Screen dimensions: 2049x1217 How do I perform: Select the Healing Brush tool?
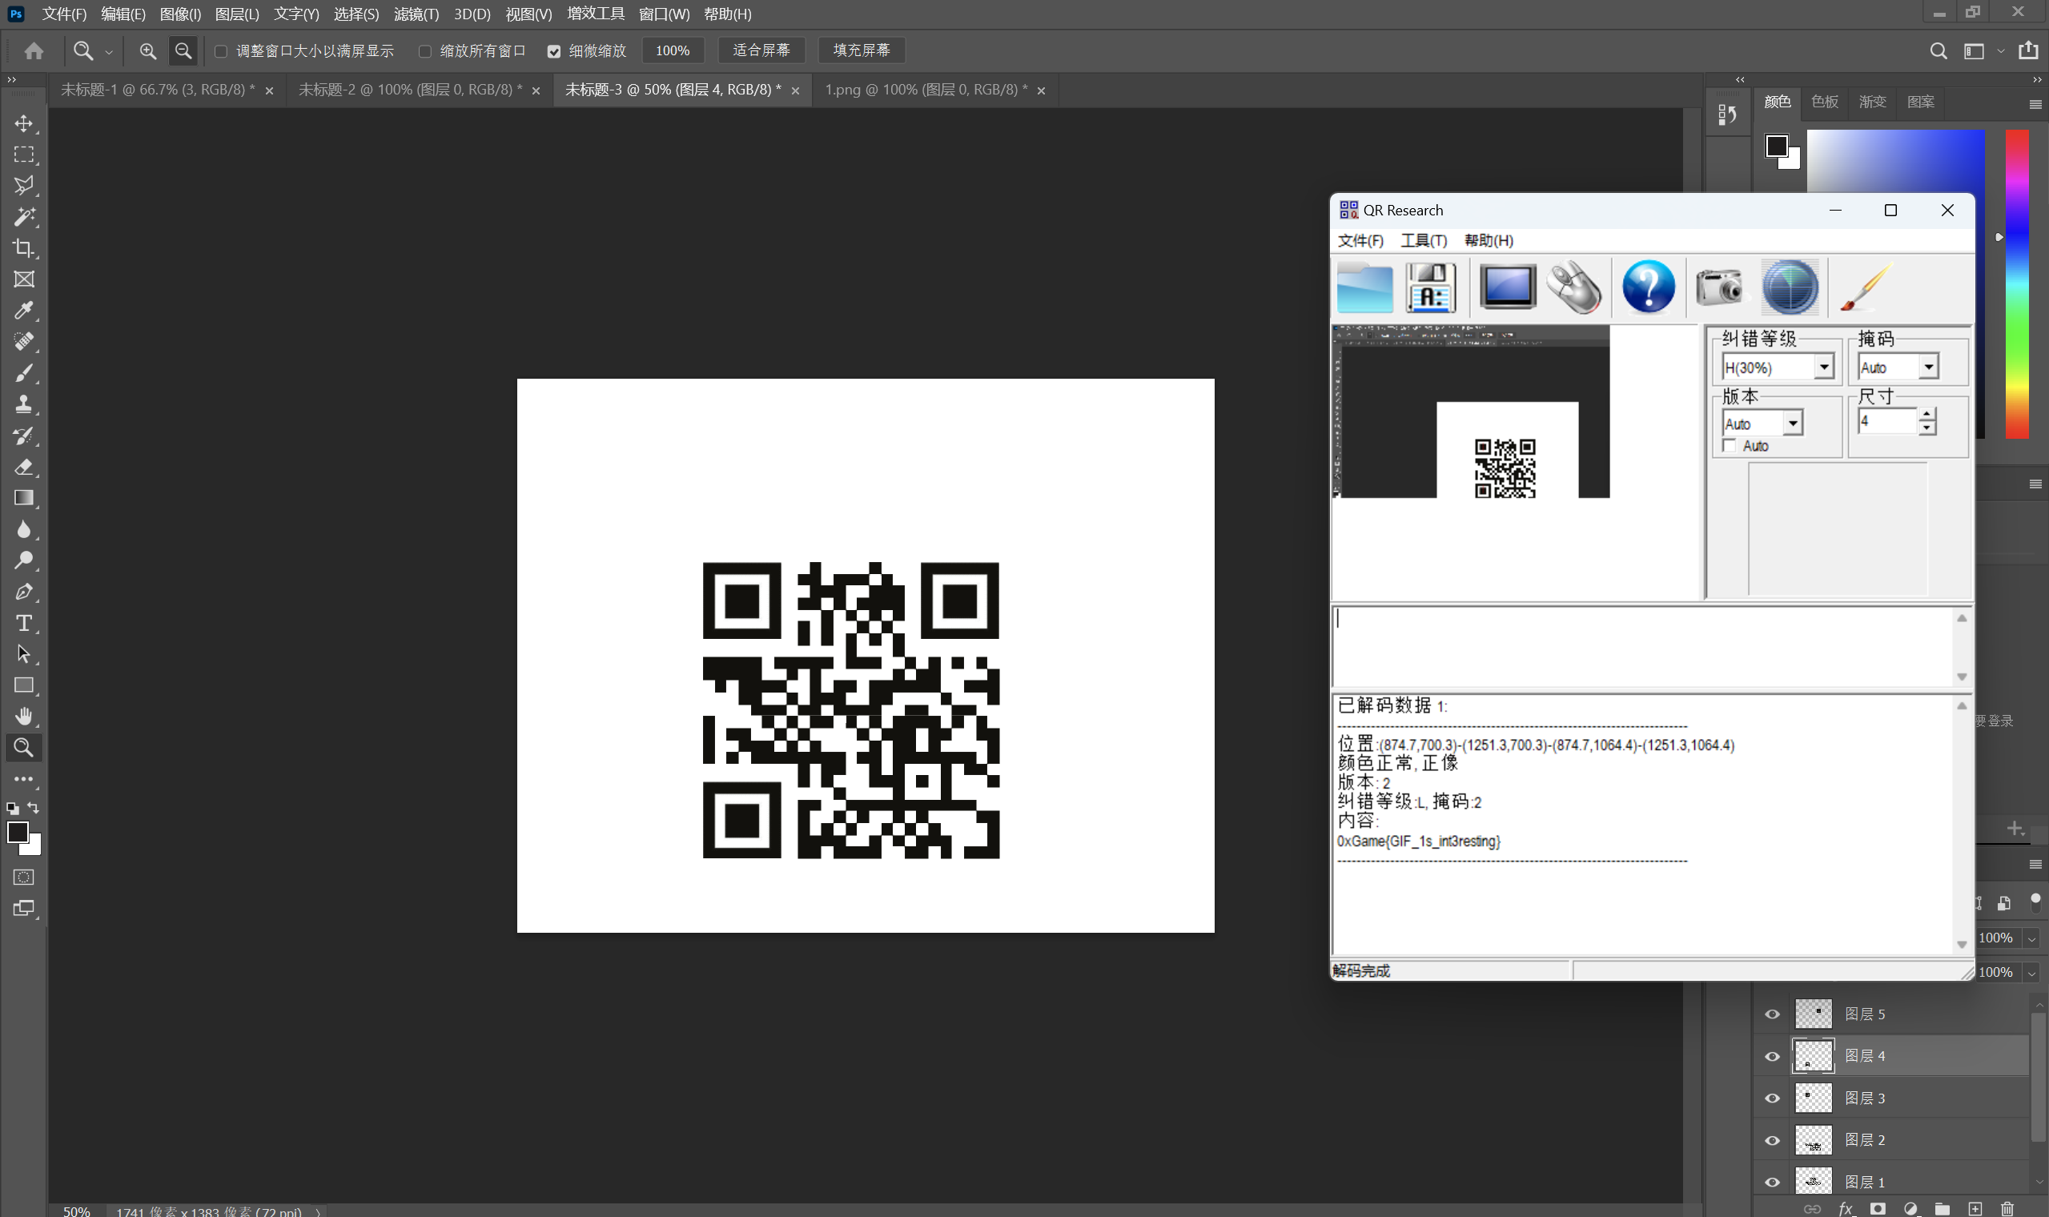click(x=24, y=342)
